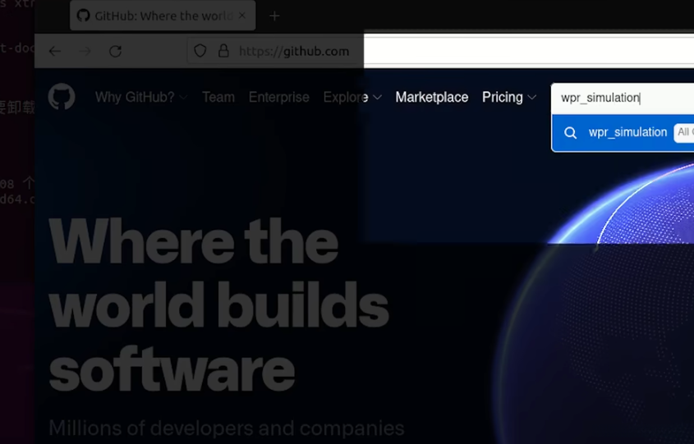Open the shield tracking protection icon
This screenshot has height=444, width=694.
(200, 51)
